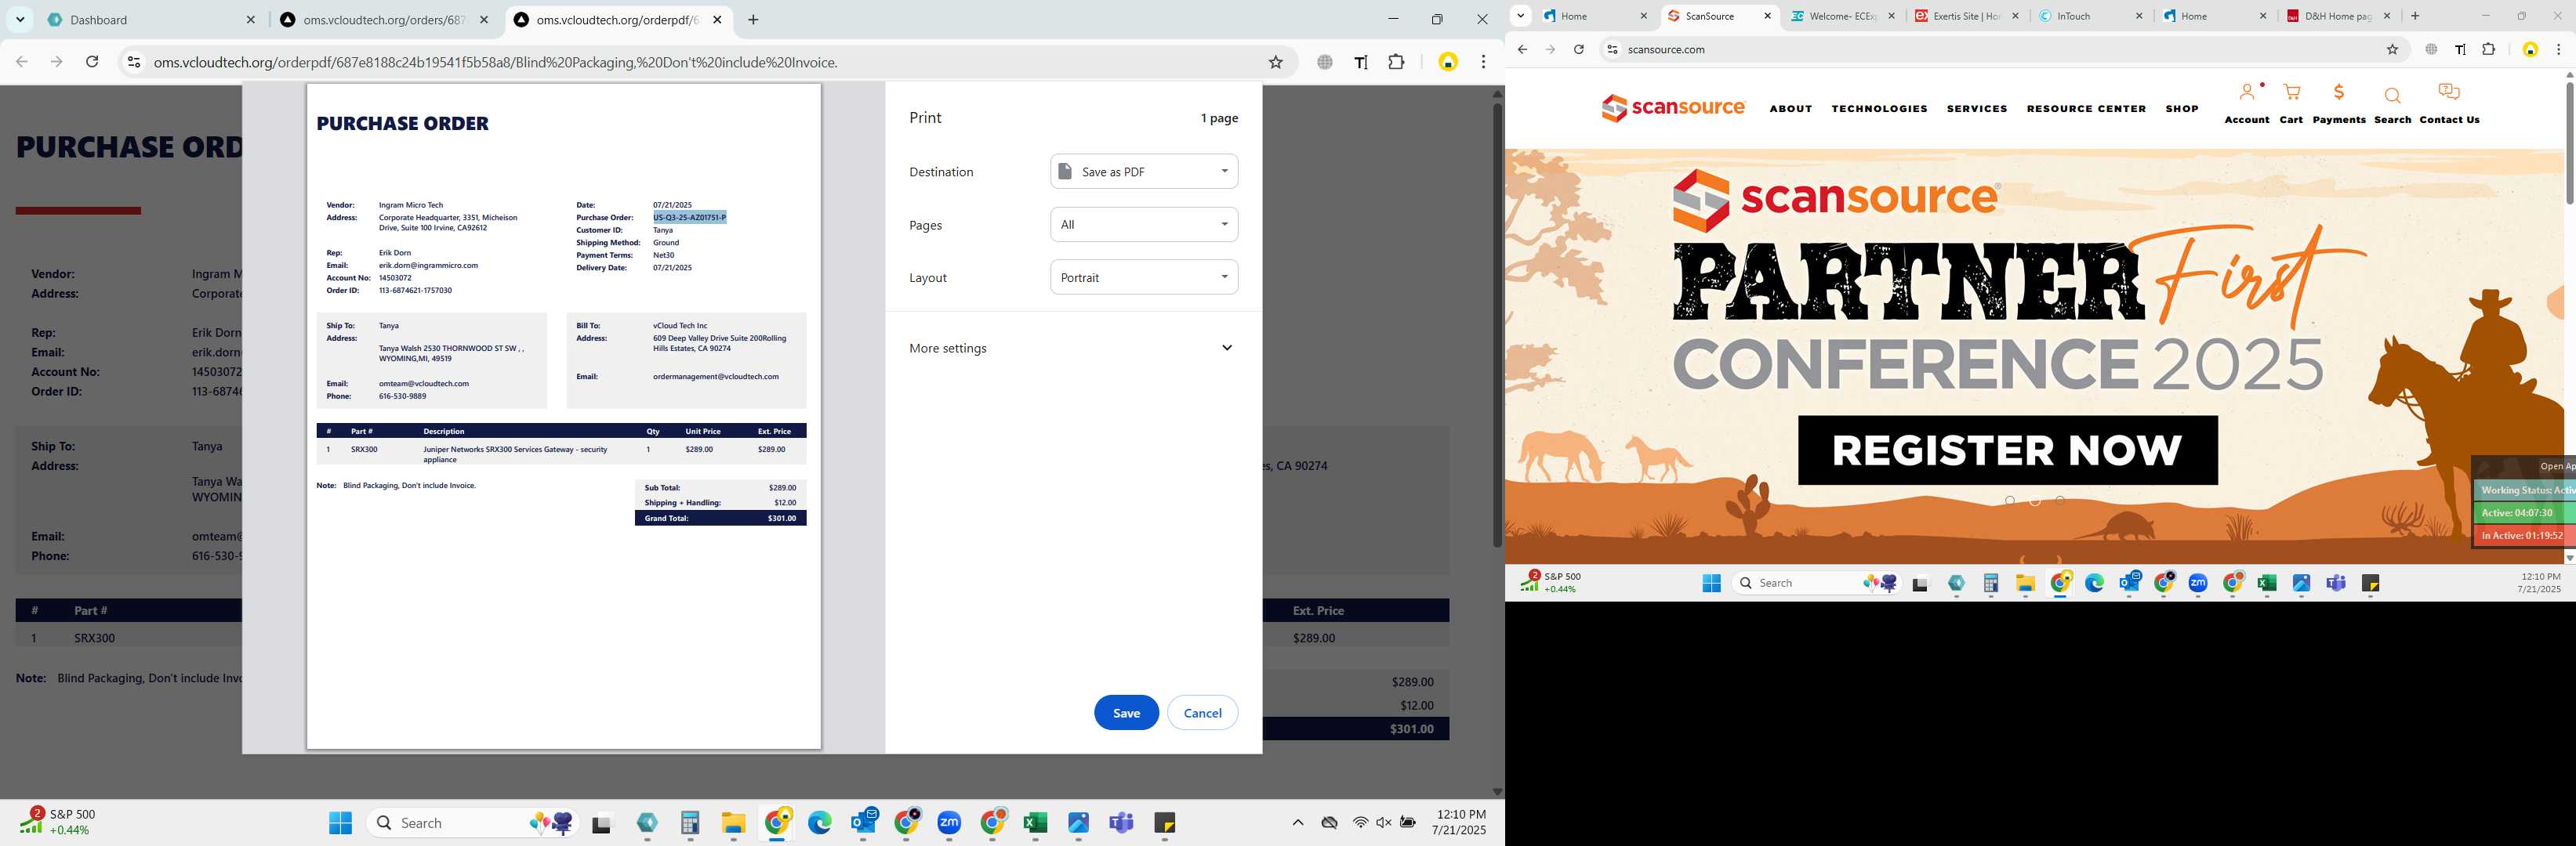Click the Search magnifier icon on ScanSource site
Screen dimensions: 2576x846
point(2392,96)
